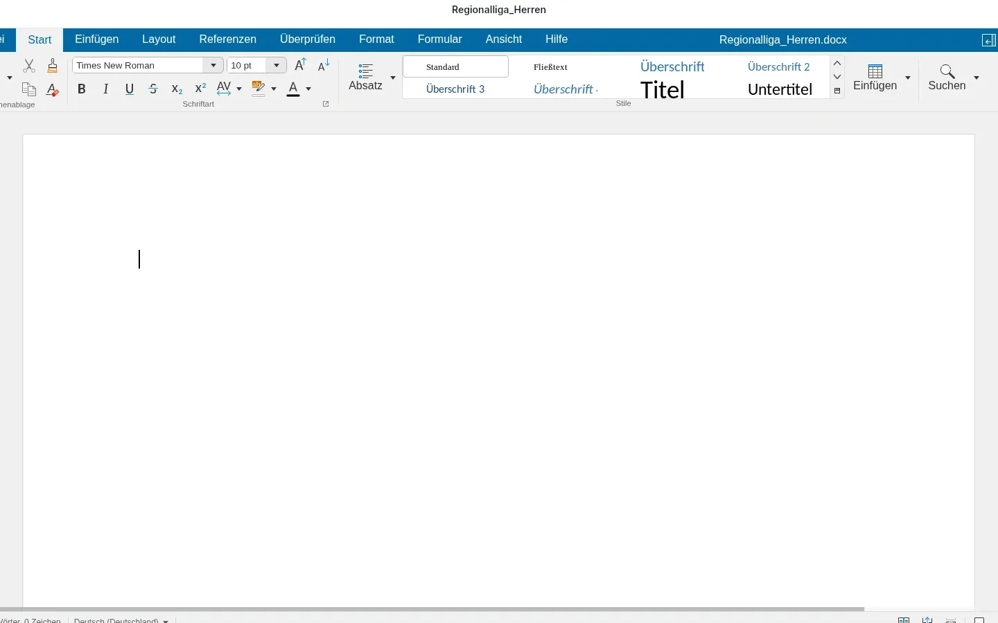The width and height of the screenshot is (998, 623).
Task: Apply the Untertitel style
Action: pos(779,89)
